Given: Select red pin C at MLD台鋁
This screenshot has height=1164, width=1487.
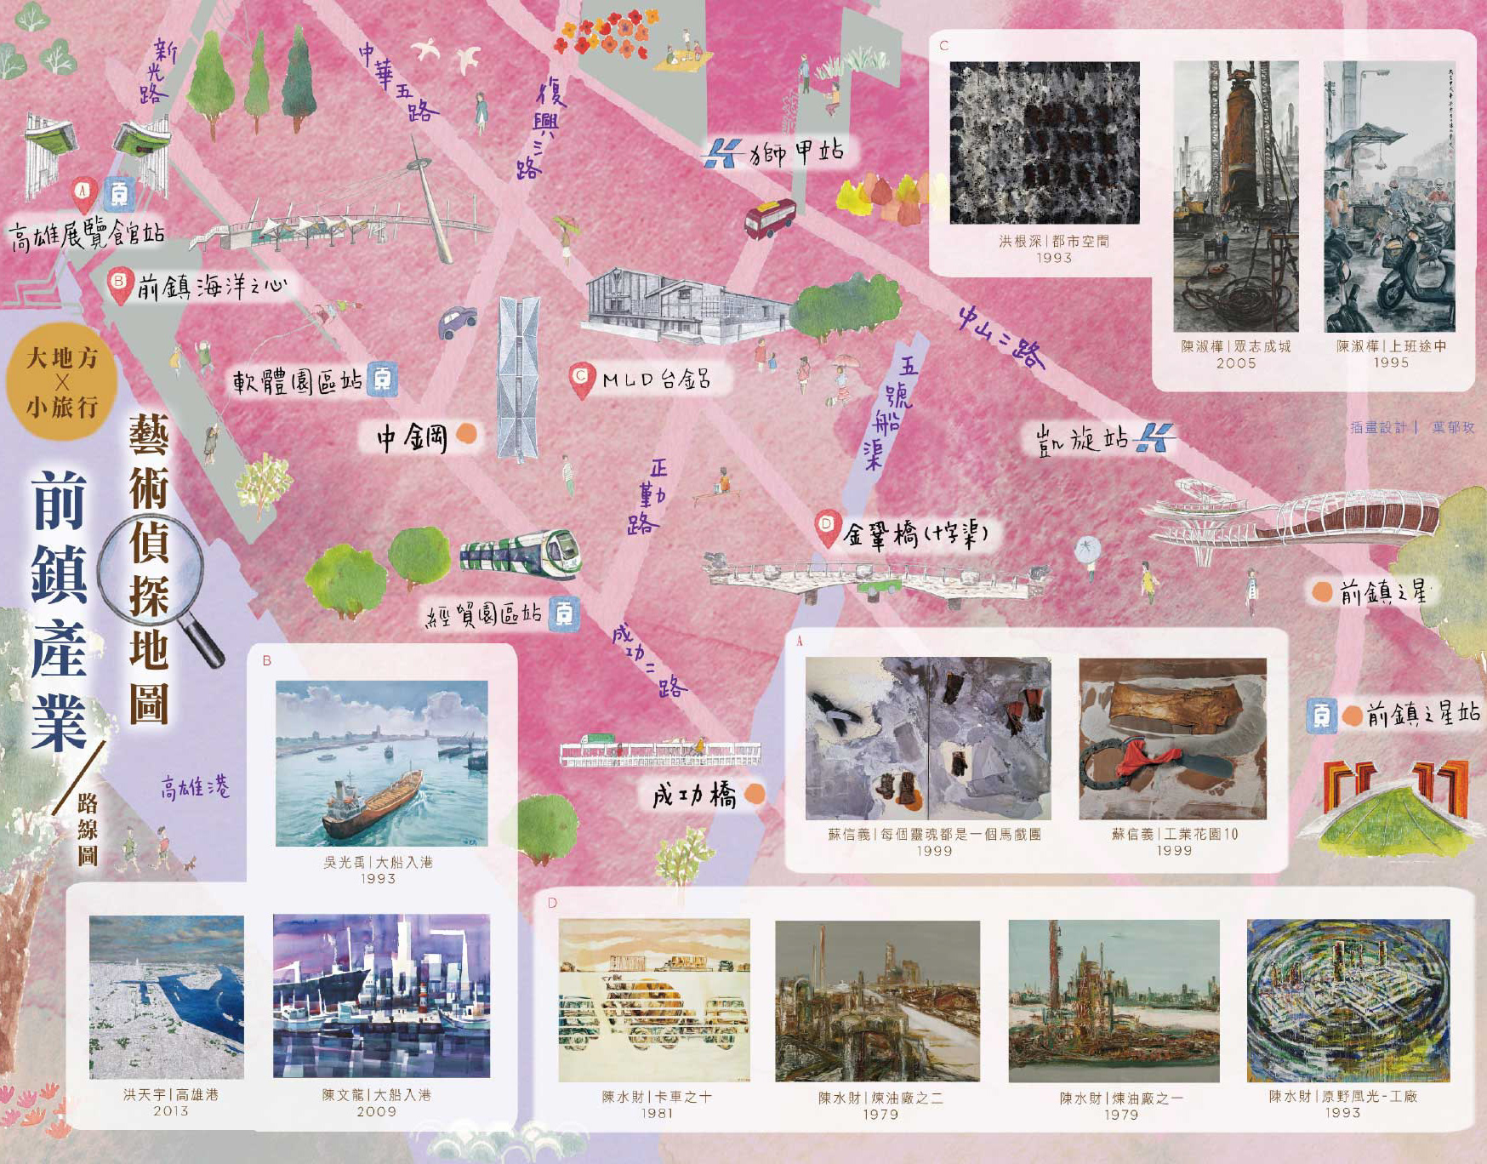Looking at the screenshot, I should (581, 380).
